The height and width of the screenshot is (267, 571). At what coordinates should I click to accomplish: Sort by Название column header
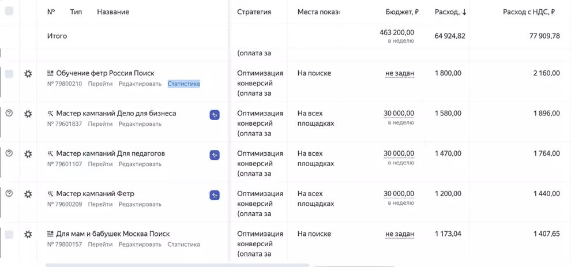click(x=113, y=12)
